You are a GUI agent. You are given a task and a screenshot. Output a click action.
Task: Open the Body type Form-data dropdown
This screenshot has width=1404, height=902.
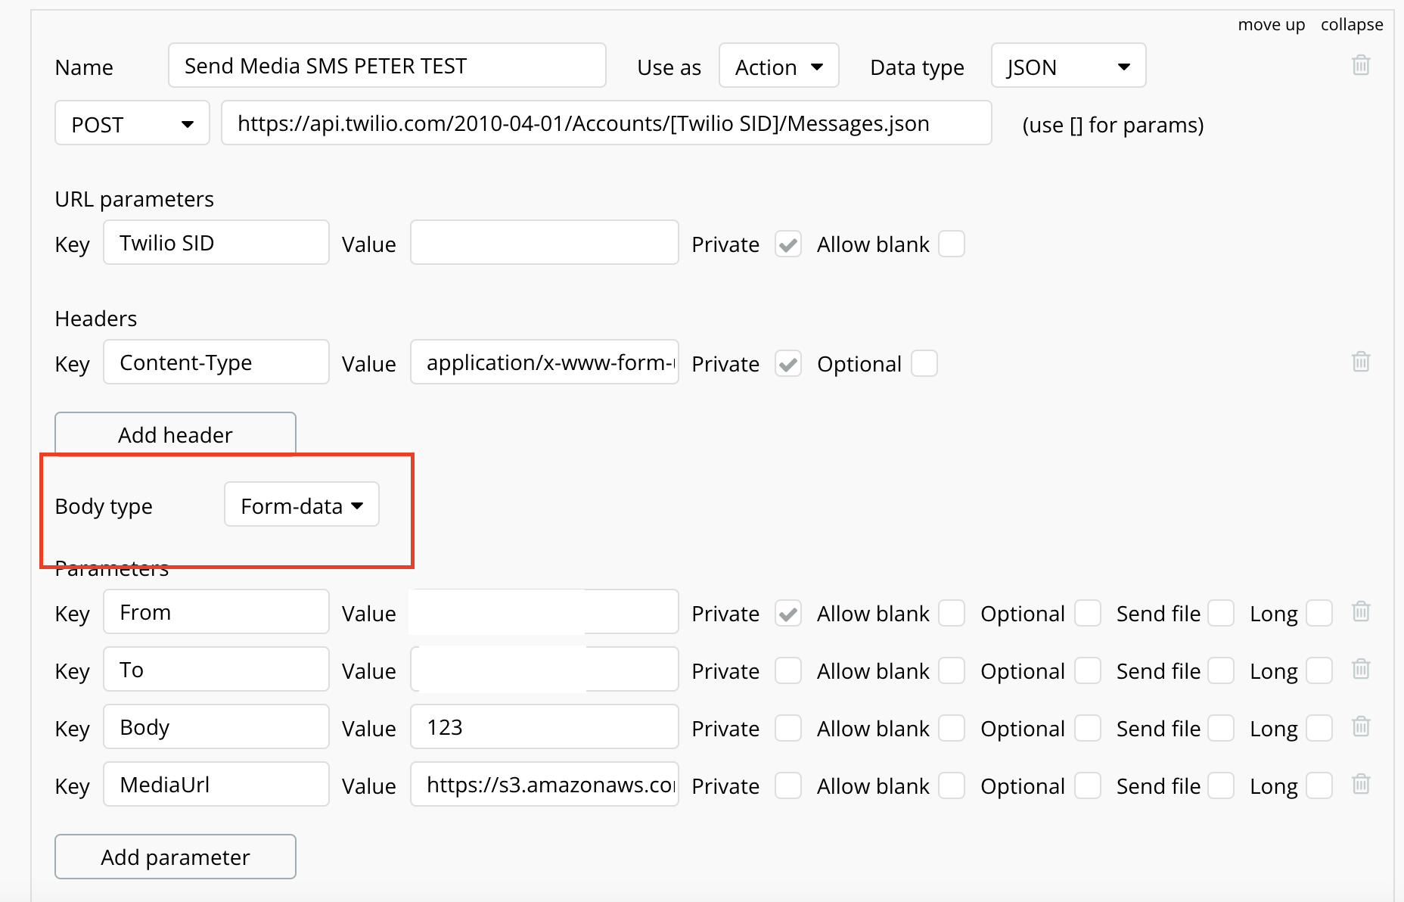pyautogui.click(x=302, y=505)
